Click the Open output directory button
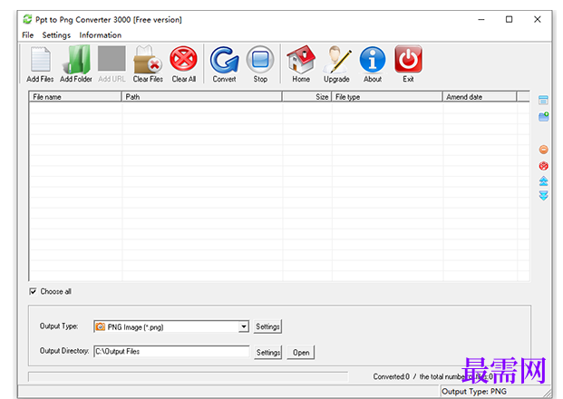563x399 pixels. click(x=301, y=353)
